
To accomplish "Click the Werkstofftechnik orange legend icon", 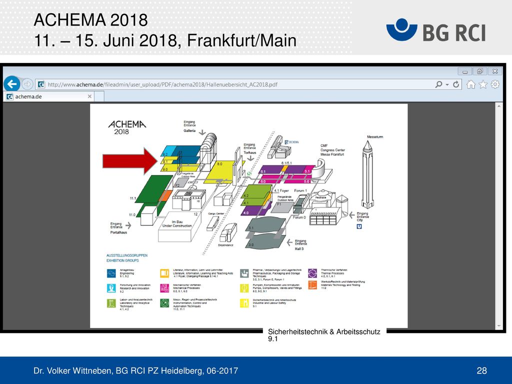I will [x=312, y=284].
